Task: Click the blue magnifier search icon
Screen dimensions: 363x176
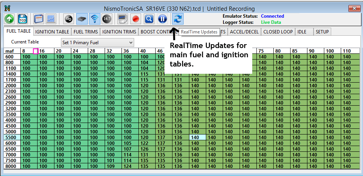Action: [149, 19]
